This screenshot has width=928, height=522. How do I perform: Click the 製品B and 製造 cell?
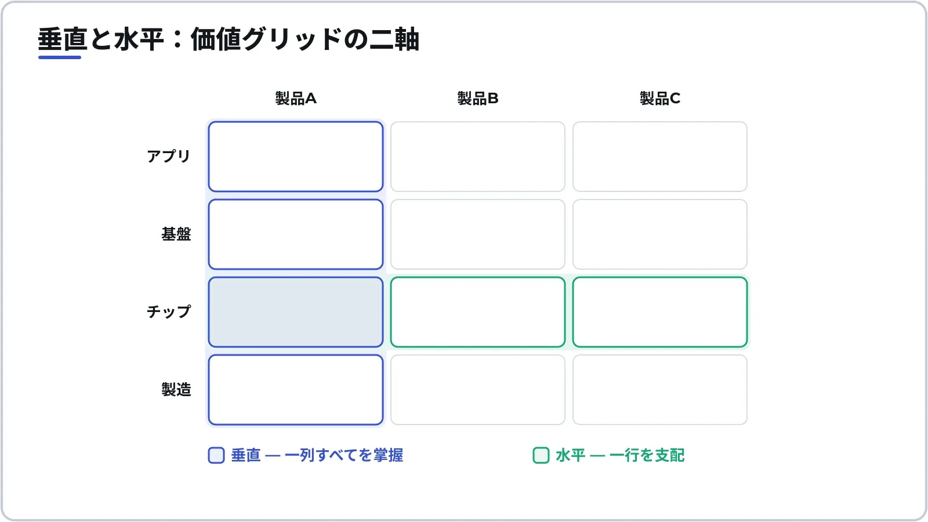(x=478, y=390)
